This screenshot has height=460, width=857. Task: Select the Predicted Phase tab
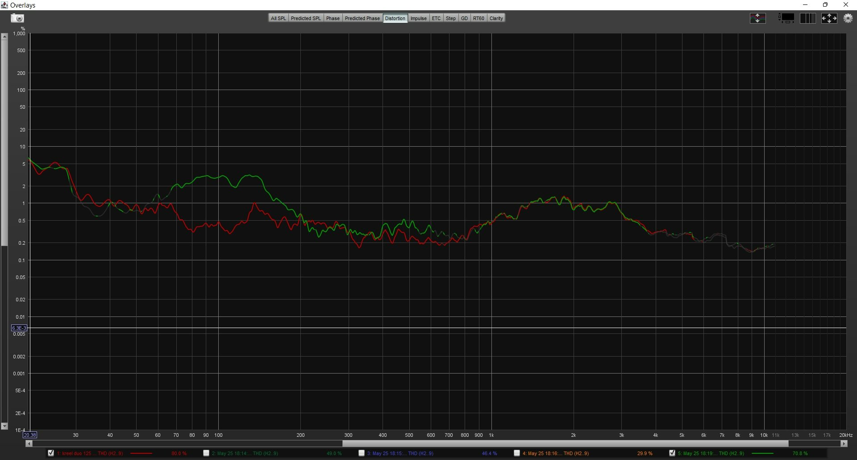click(x=362, y=18)
